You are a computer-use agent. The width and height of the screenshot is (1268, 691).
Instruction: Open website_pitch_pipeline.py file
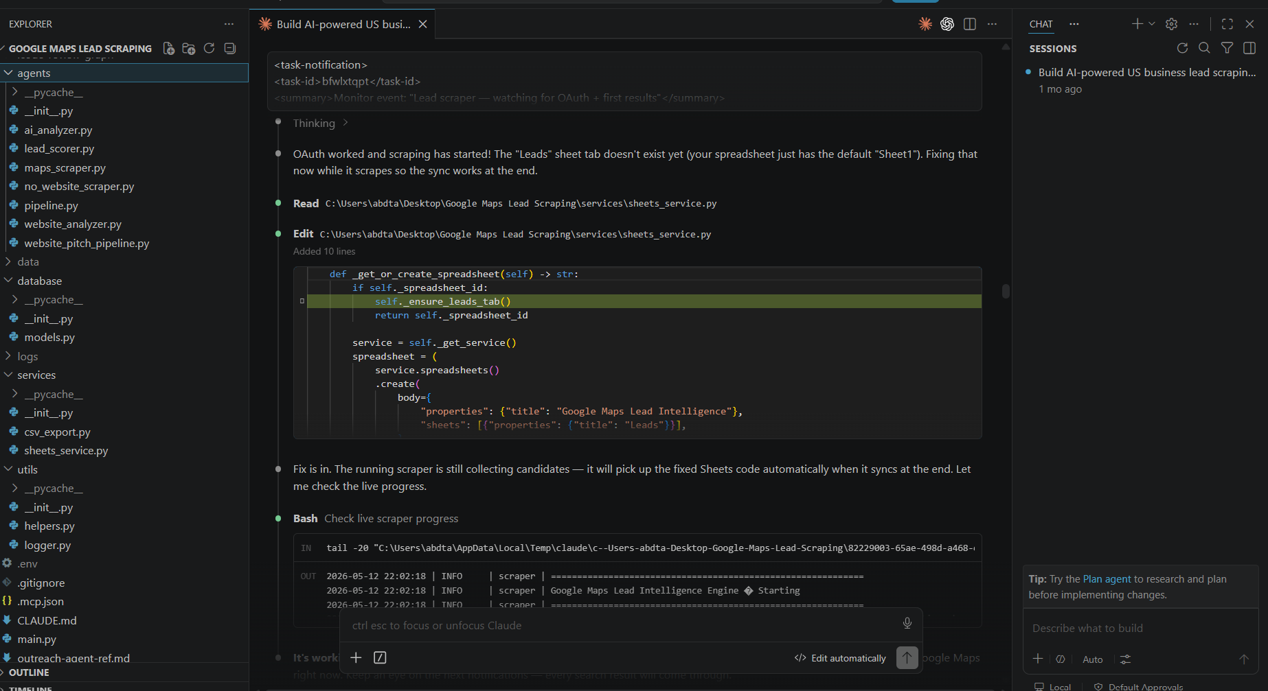click(x=124, y=243)
